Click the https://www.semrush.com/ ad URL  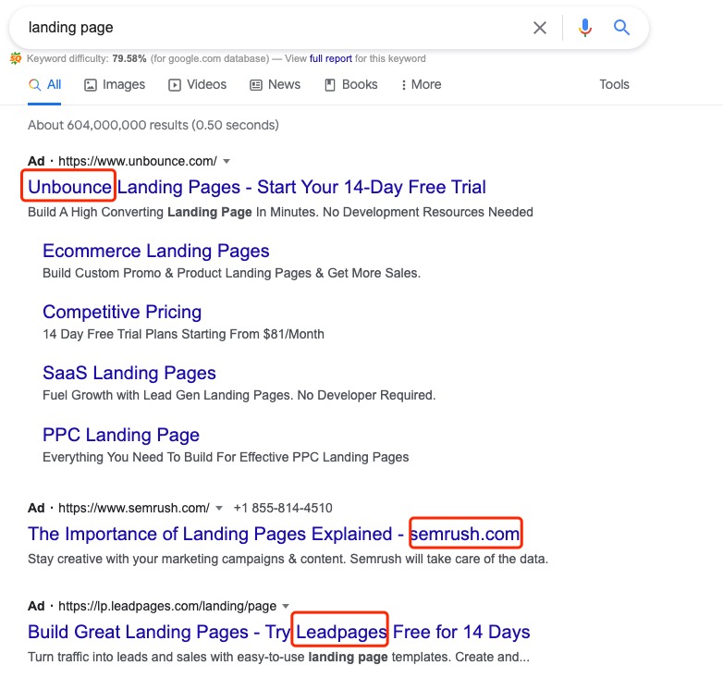pyautogui.click(x=134, y=508)
